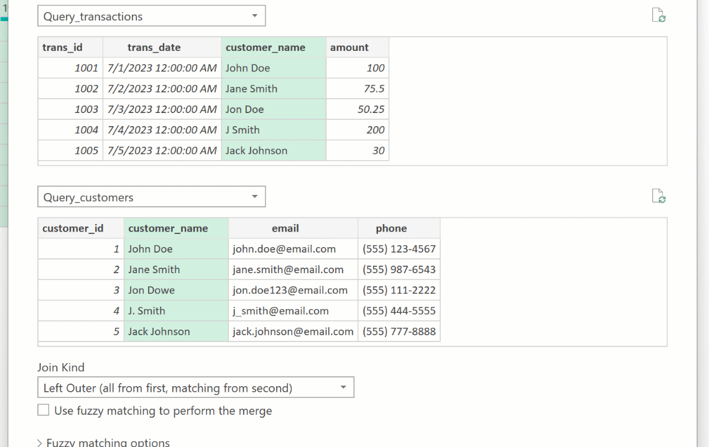Enable fuzzy matching checkbox
Screen dimensions: 709x447
point(44,410)
